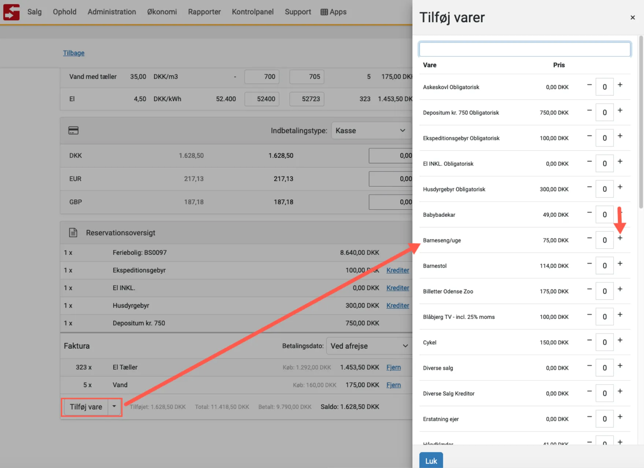Click the Reservationsoversigt document icon

pos(73,233)
